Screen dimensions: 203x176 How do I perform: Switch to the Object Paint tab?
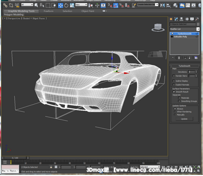pyautogui.click(x=88, y=11)
